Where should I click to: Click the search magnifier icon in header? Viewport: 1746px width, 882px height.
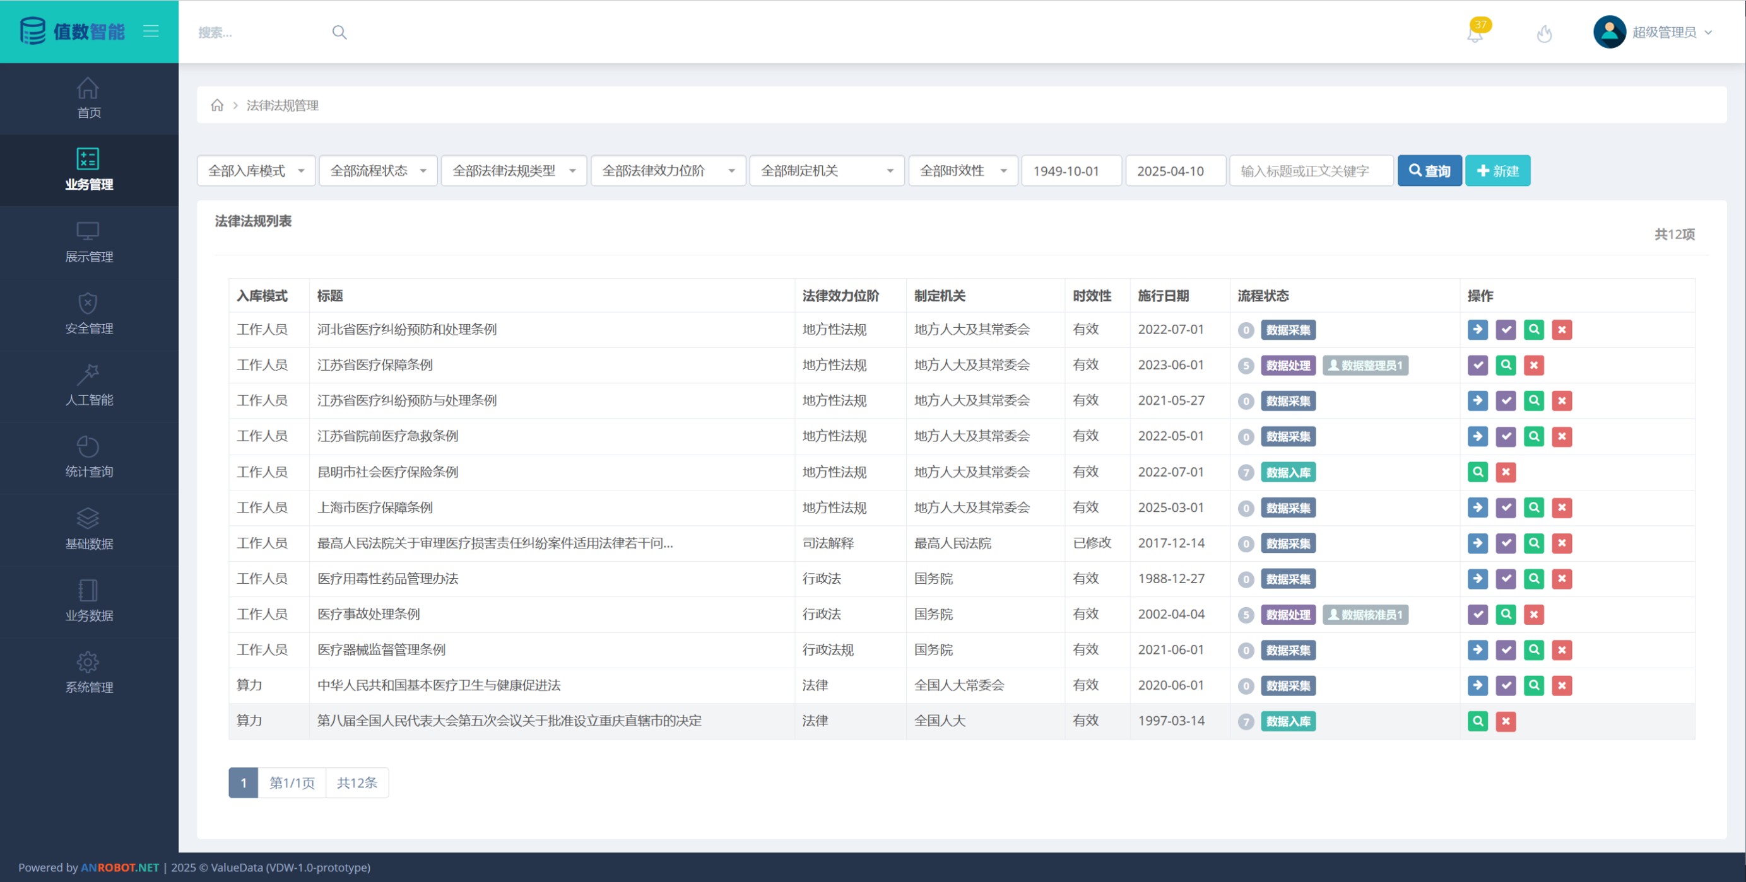pyautogui.click(x=339, y=33)
